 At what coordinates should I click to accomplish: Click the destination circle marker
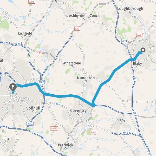coord(143,50)
